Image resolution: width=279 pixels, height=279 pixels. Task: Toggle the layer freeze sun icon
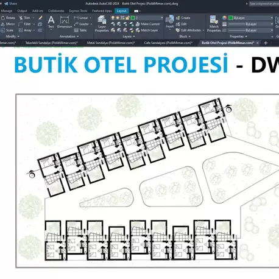click(118, 18)
